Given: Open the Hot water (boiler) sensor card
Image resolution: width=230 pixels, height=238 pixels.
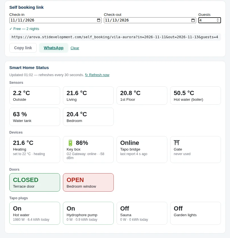Looking at the screenshot, I should click(196, 95).
